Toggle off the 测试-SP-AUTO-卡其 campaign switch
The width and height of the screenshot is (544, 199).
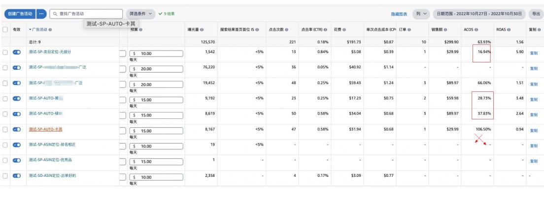pos(17,130)
